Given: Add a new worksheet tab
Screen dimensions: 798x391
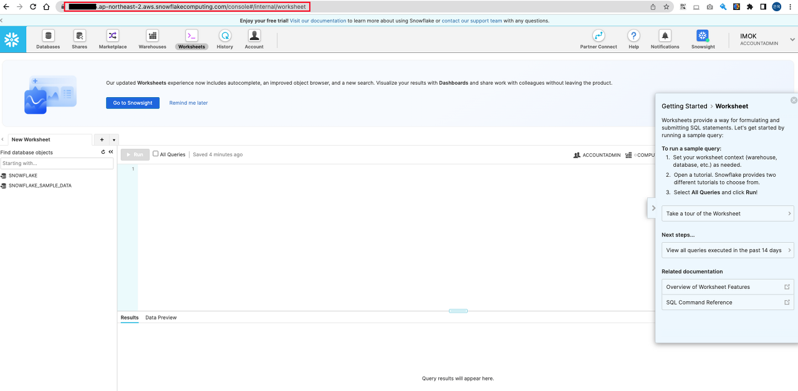Looking at the screenshot, I should coord(102,140).
